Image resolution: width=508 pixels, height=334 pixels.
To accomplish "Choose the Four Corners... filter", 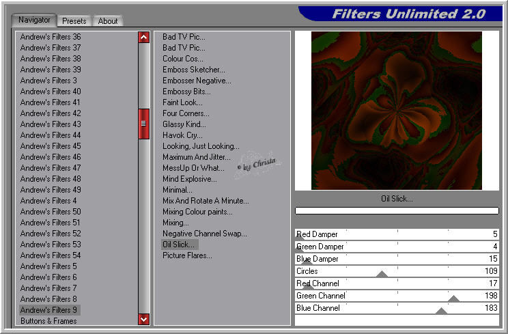I will point(186,113).
